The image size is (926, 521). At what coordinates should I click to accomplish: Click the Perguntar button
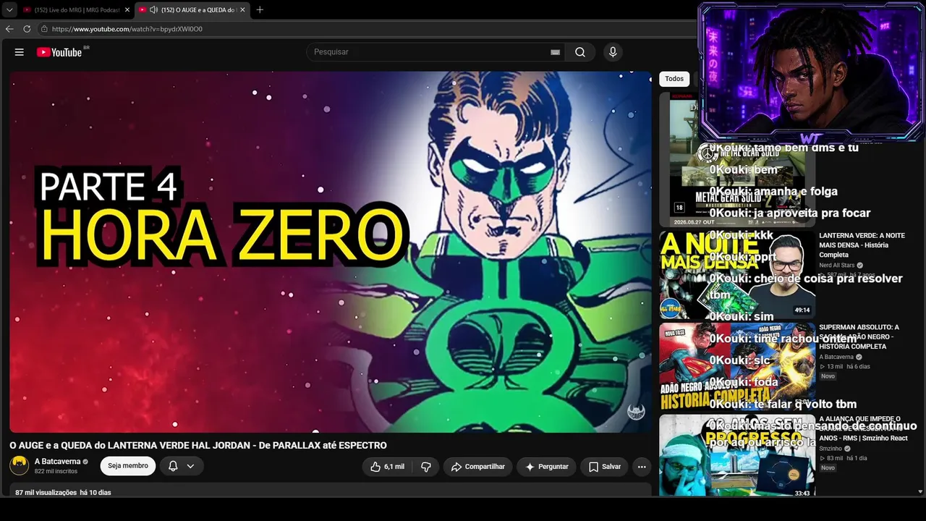(x=546, y=467)
